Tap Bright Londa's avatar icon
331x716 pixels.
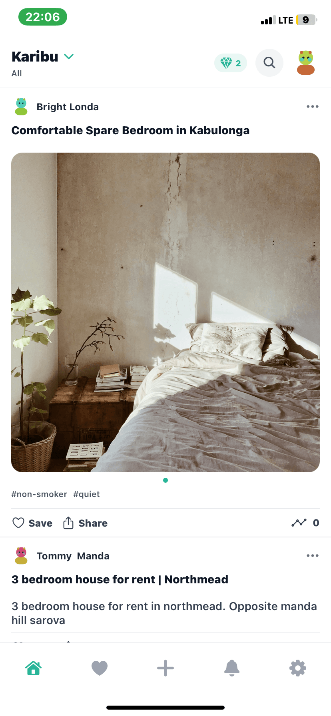coord(21,107)
